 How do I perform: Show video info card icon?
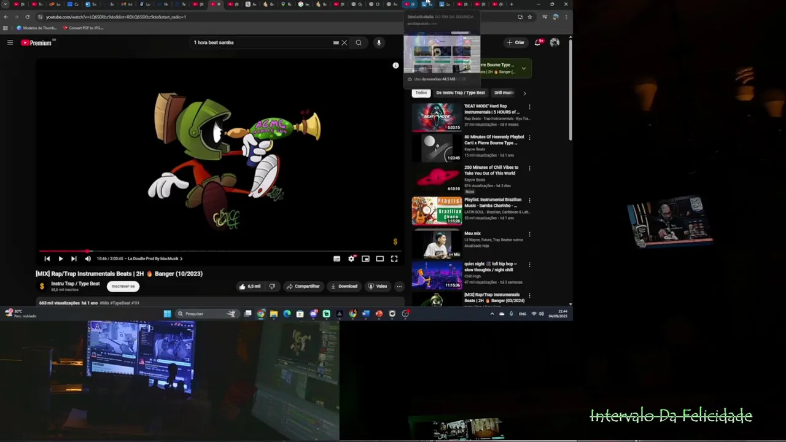tap(395, 65)
